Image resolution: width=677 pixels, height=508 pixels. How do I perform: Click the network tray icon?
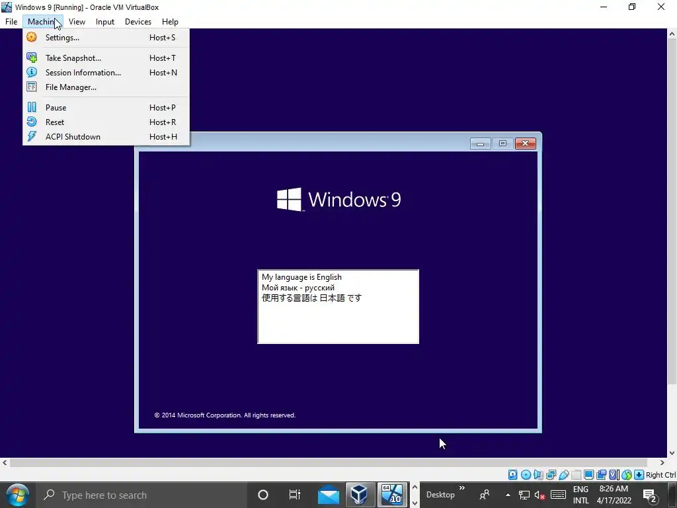(x=524, y=495)
